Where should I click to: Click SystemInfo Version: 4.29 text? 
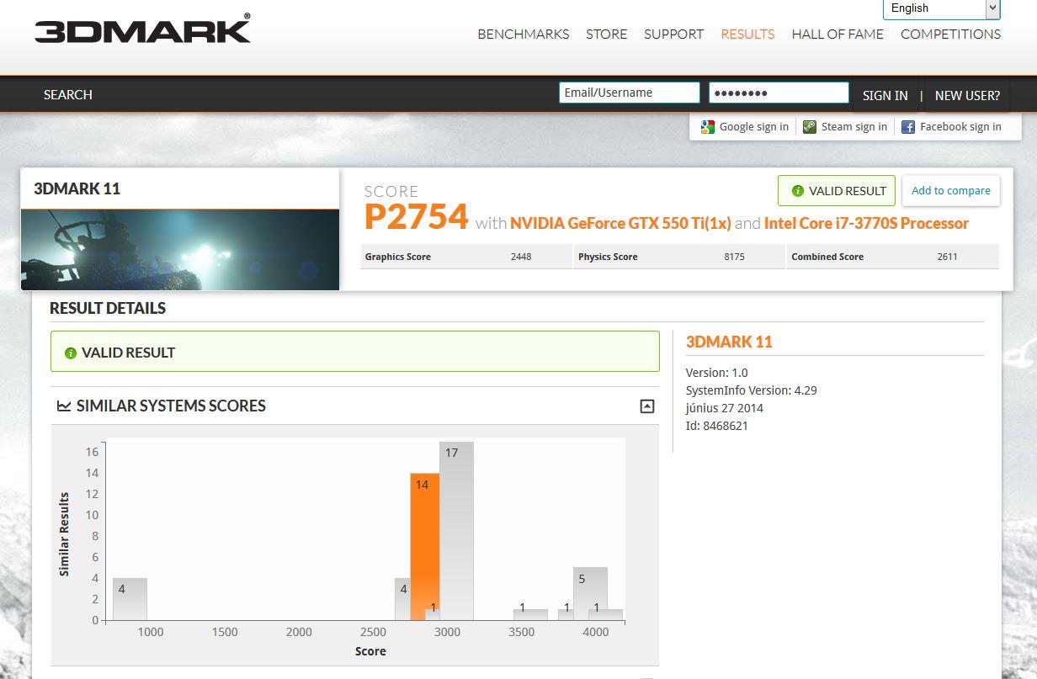point(752,390)
